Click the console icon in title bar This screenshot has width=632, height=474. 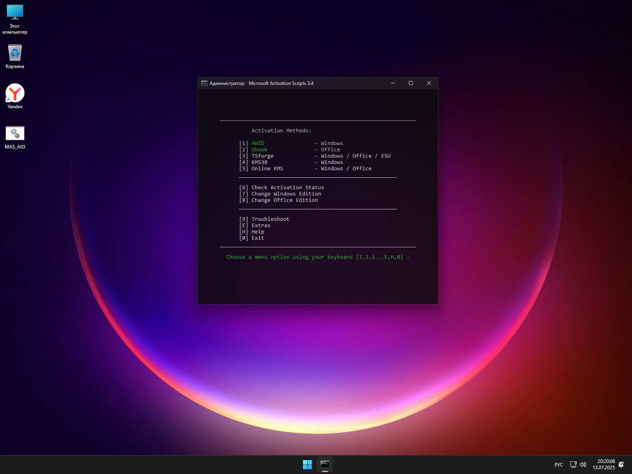[204, 83]
